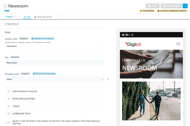
Task: Click the Not published status badge
Action: point(147,11)
